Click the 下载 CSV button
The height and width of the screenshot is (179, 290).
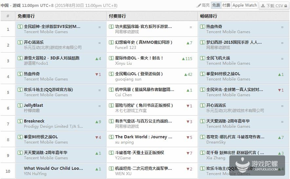click(x=272, y=6)
